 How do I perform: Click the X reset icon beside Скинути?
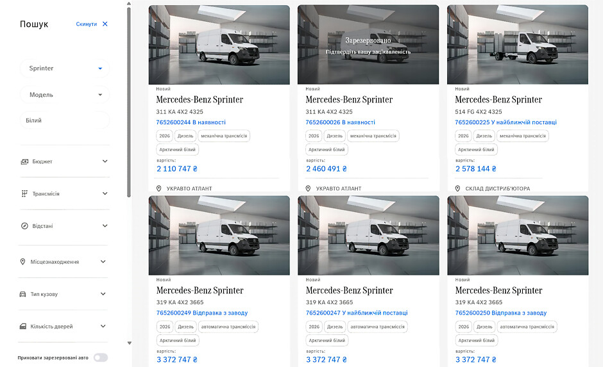point(105,24)
